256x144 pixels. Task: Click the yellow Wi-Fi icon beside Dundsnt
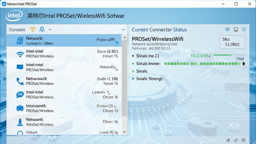pyautogui.click(x=33, y=29)
